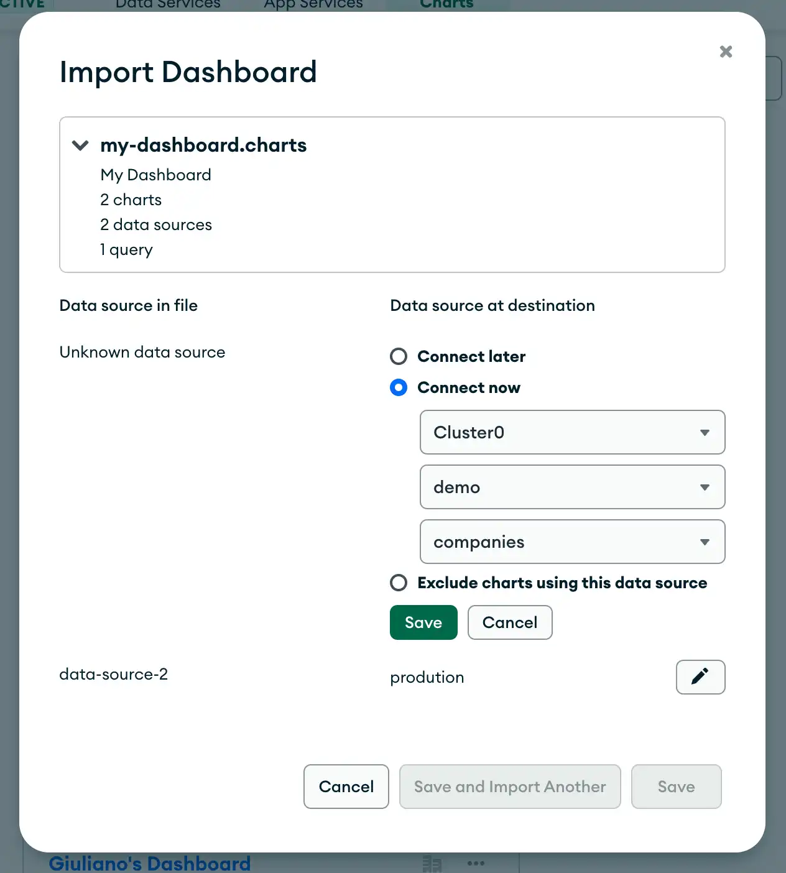Cancel the data source connection edit
786x873 pixels.
coord(509,622)
